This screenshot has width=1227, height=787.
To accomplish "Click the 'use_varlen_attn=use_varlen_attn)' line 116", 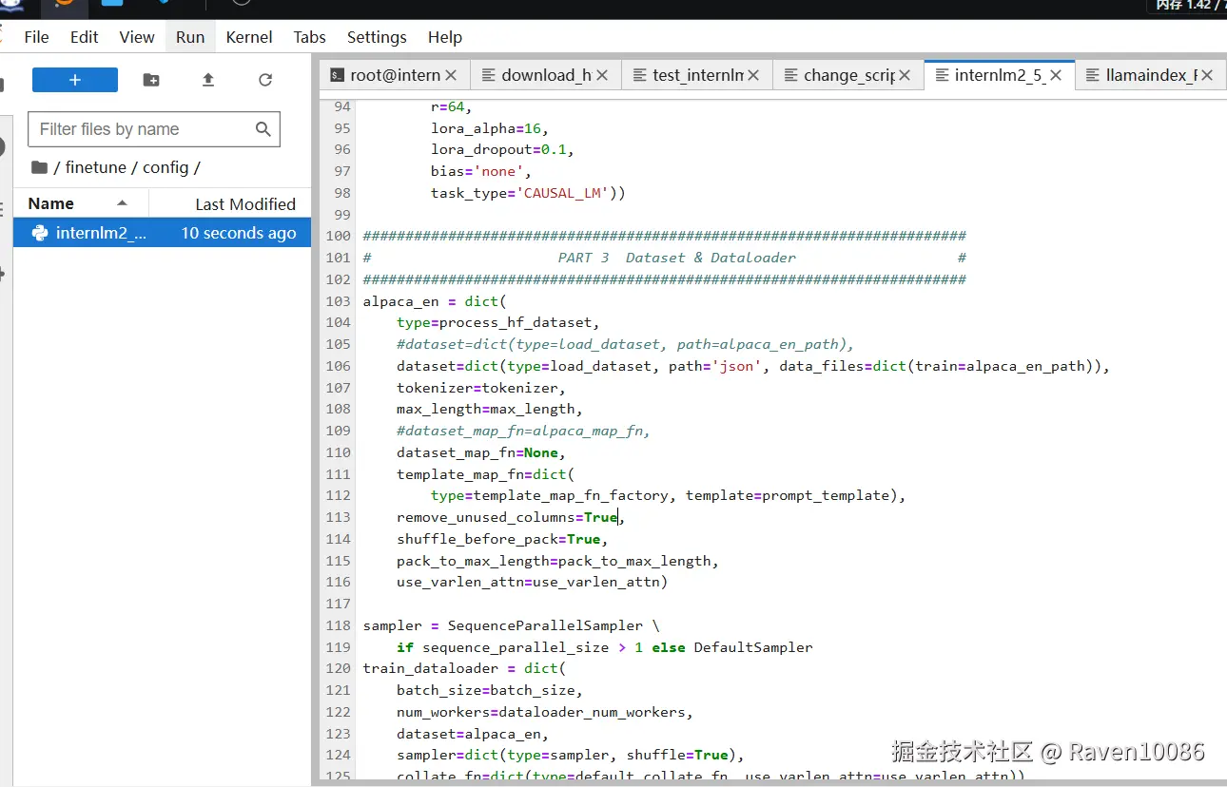I will [532, 582].
